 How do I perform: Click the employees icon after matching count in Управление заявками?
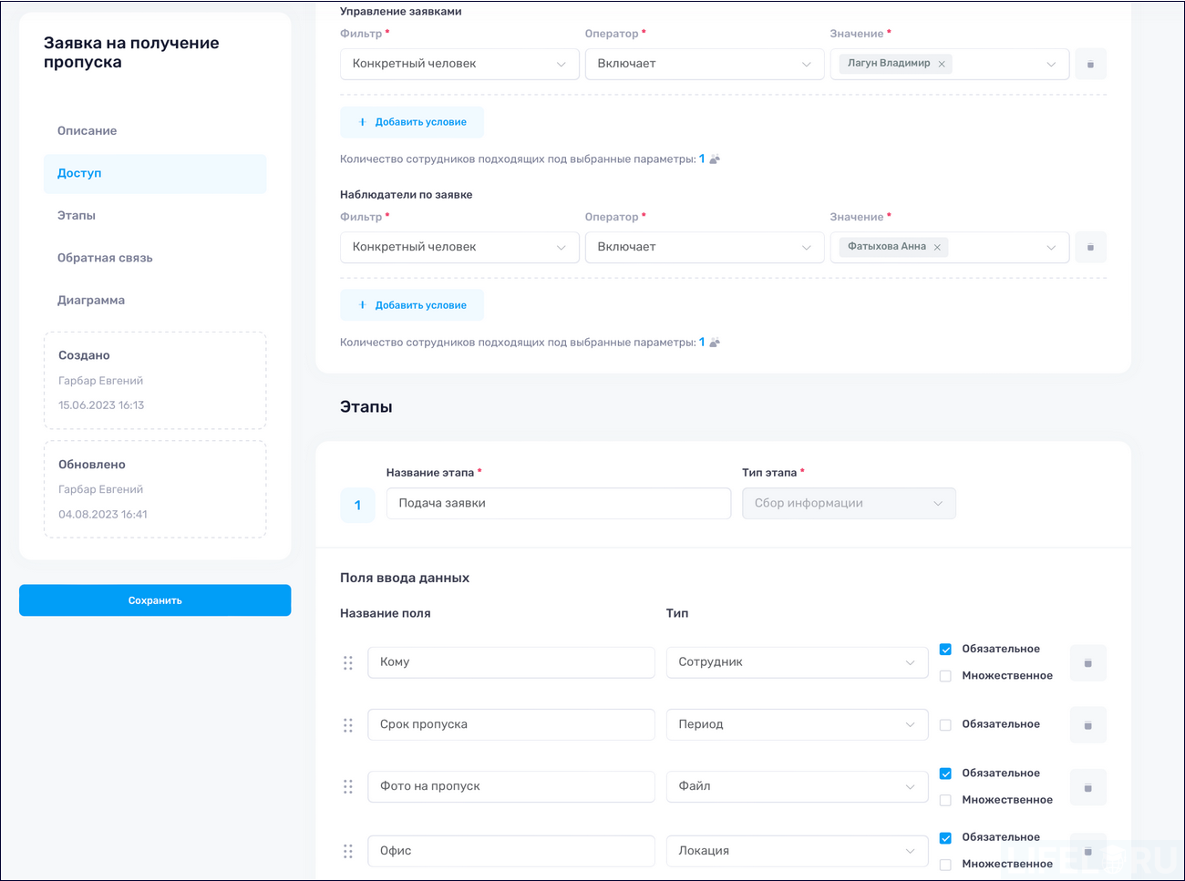point(713,158)
